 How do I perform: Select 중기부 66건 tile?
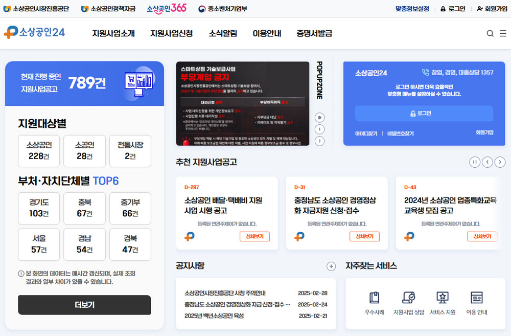[x=130, y=208]
